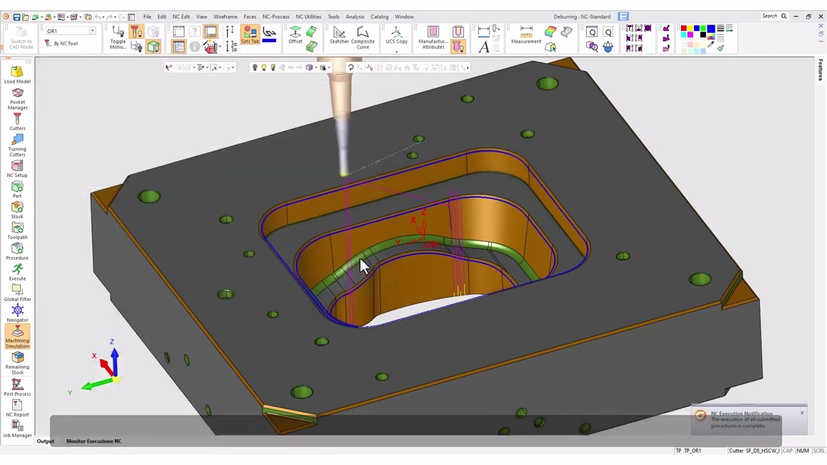Image resolution: width=827 pixels, height=465 pixels.
Task: Open NC Setup
Action: click(x=17, y=169)
